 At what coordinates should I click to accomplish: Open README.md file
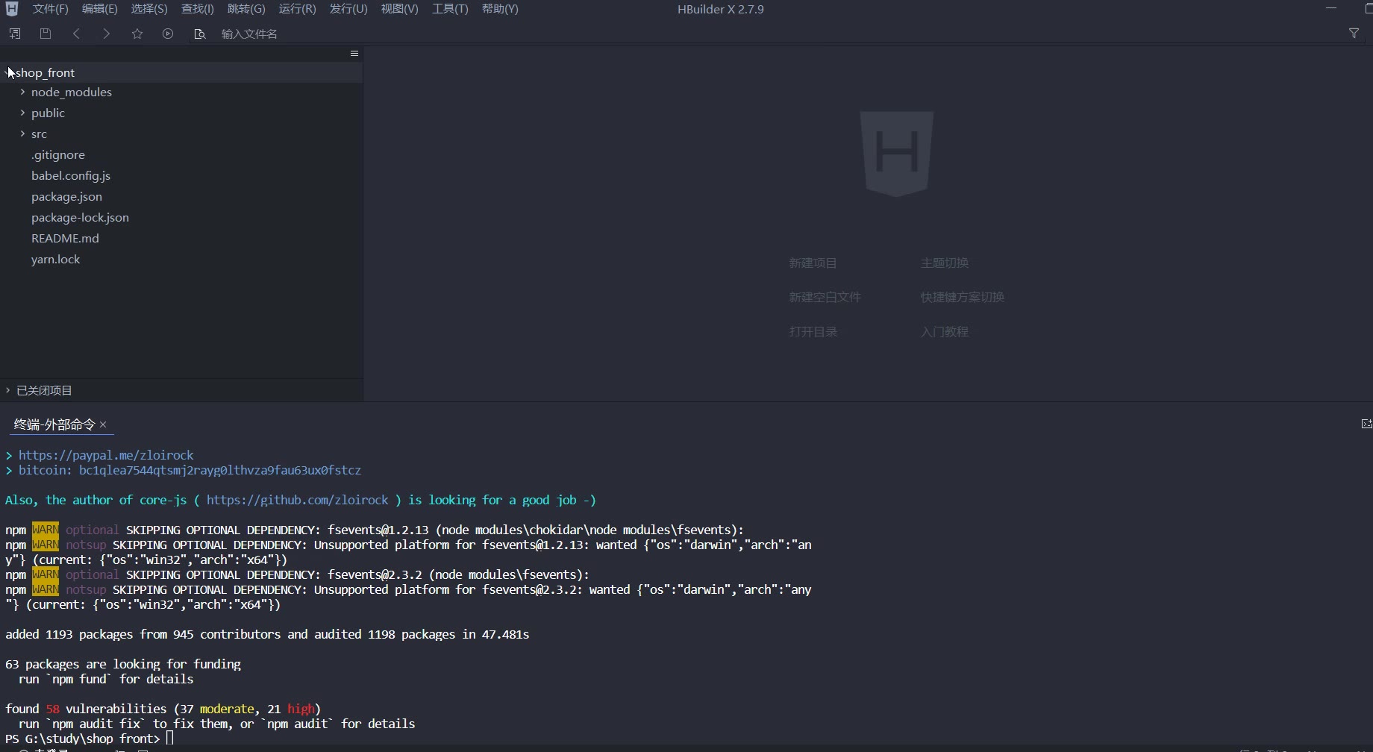(65, 238)
